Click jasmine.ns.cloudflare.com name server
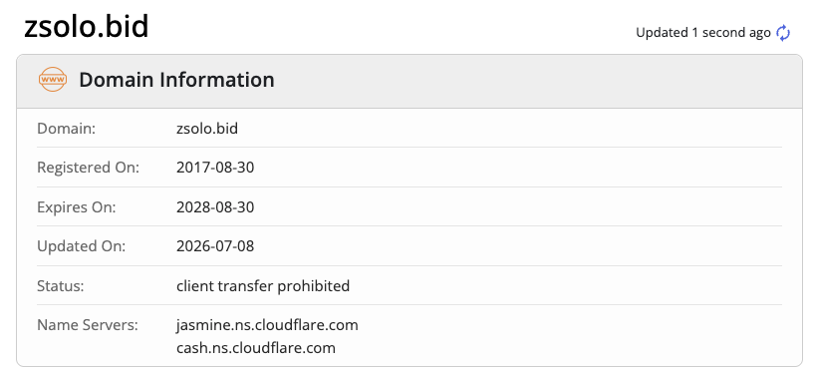The image size is (813, 370). 267,325
